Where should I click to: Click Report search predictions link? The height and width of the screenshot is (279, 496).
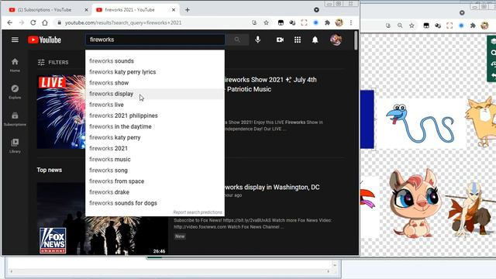pyautogui.click(x=198, y=212)
